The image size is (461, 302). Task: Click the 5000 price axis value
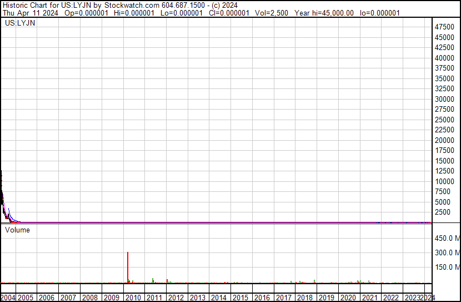coord(443,202)
